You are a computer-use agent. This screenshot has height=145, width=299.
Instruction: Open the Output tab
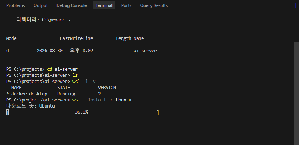tap(41, 5)
